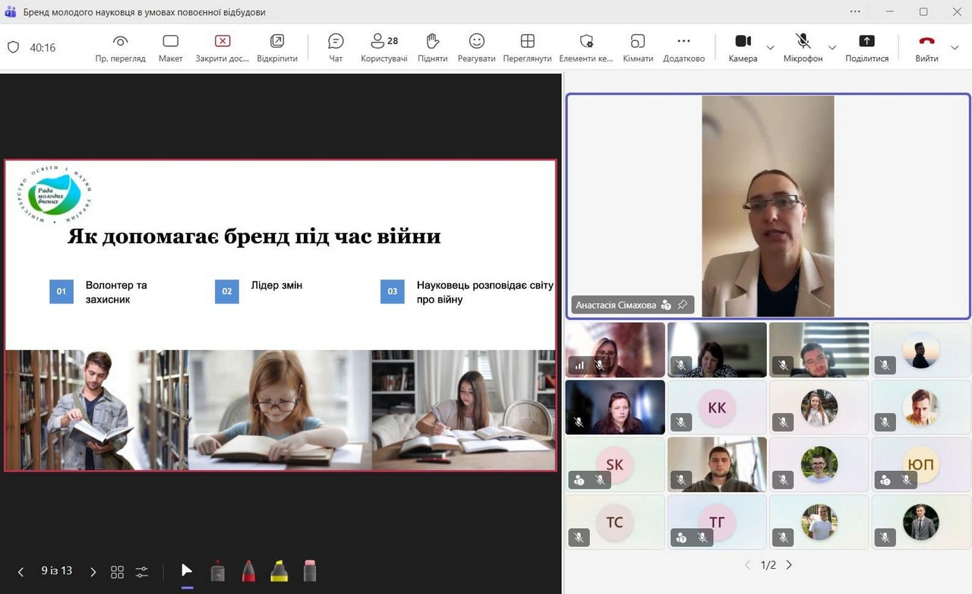Open Кімнати breakout rooms
This screenshot has height=594, width=972.
(x=638, y=47)
